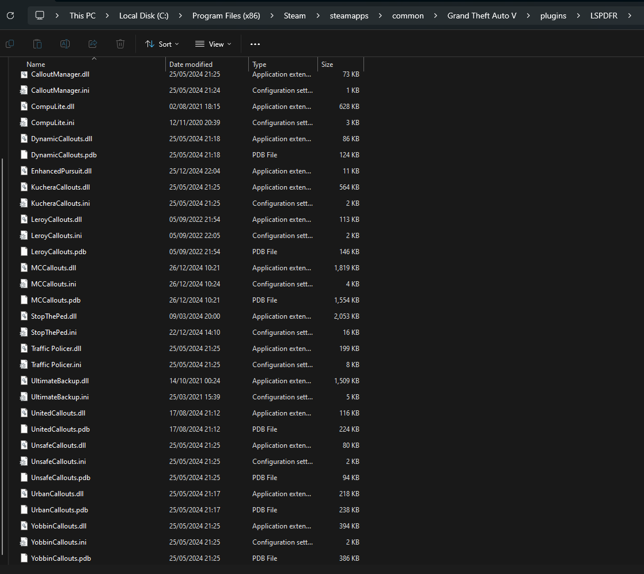Click the Refresh icon in address bar
The image size is (644, 574).
[10, 16]
